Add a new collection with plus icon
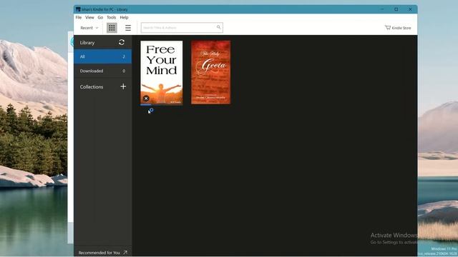 [123, 86]
